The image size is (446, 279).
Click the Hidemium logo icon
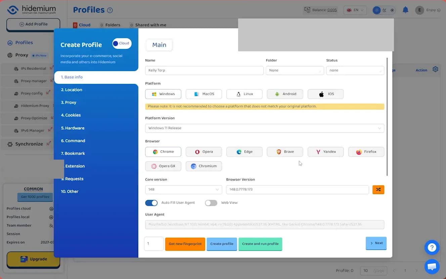(12, 10)
